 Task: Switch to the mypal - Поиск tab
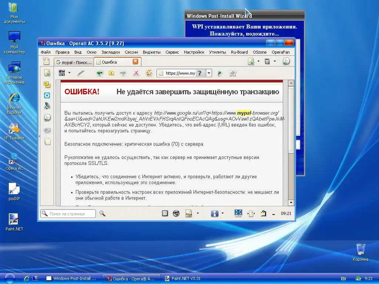click(74, 62)
